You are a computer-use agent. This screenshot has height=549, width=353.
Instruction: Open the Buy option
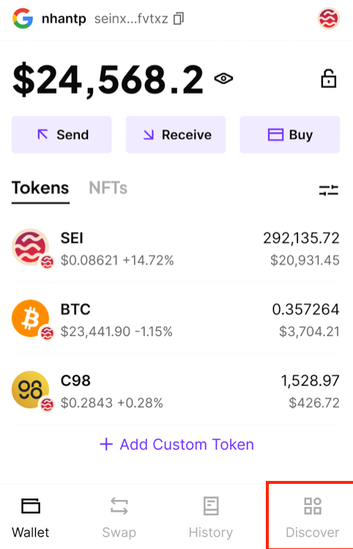tap(290, 135)
